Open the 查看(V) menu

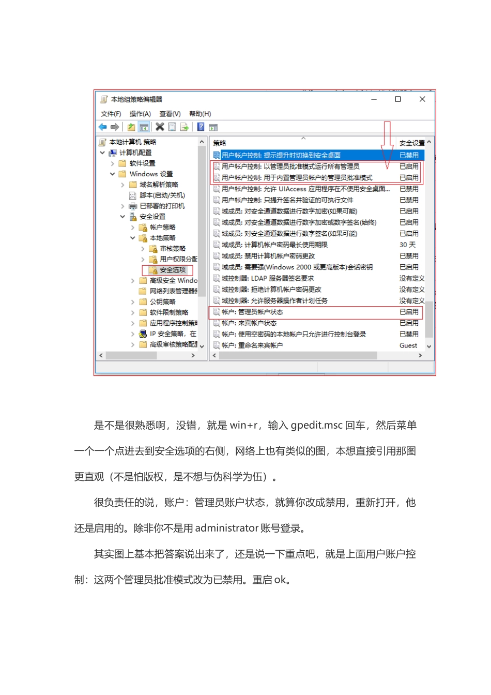[x=170, y=114]
